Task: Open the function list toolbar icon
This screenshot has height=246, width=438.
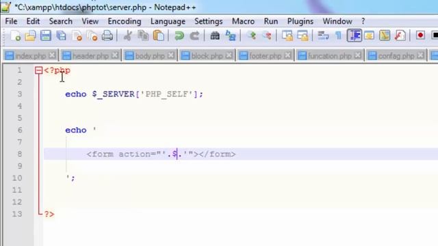Action: (x=400, y=36)
